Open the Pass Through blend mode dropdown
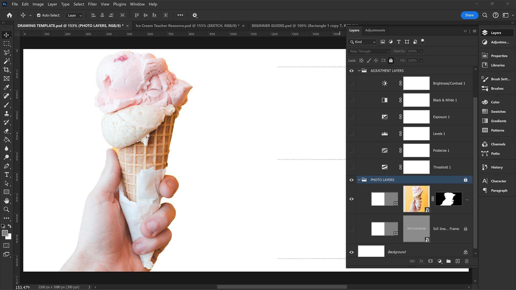This screenshot has width=516, height=290. (369, 51)
